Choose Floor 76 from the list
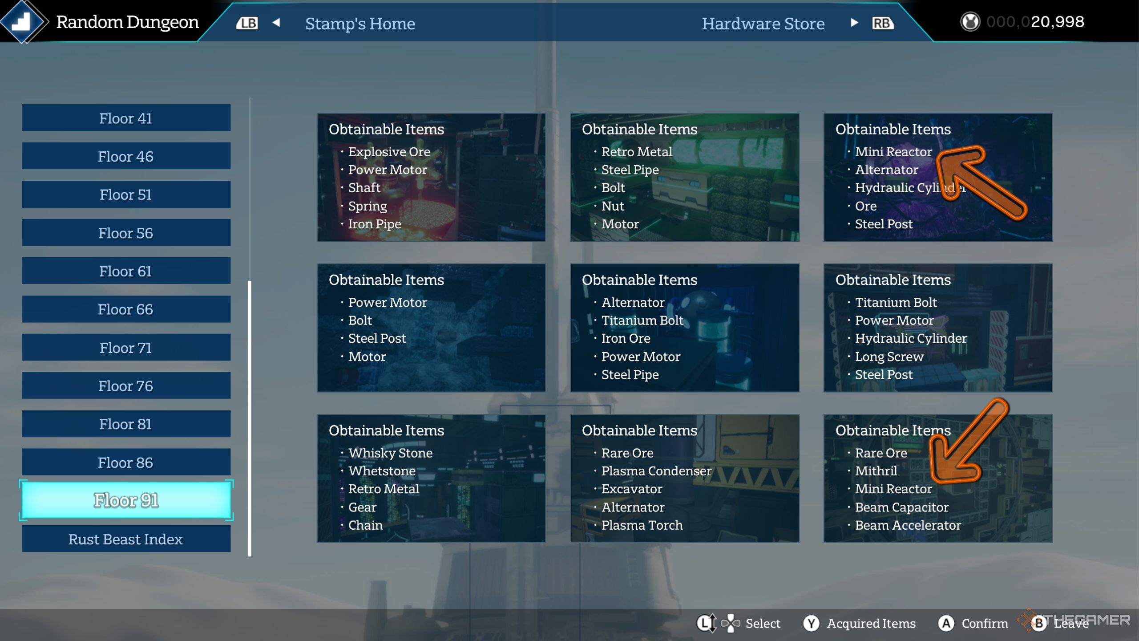 coord(126,386)
